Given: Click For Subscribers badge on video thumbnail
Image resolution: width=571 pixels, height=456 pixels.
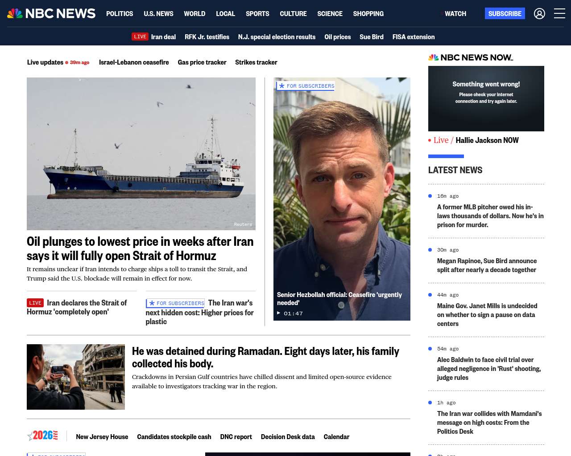Looking at the screenshot, I should pyautogui.click(x=306, y=86).
